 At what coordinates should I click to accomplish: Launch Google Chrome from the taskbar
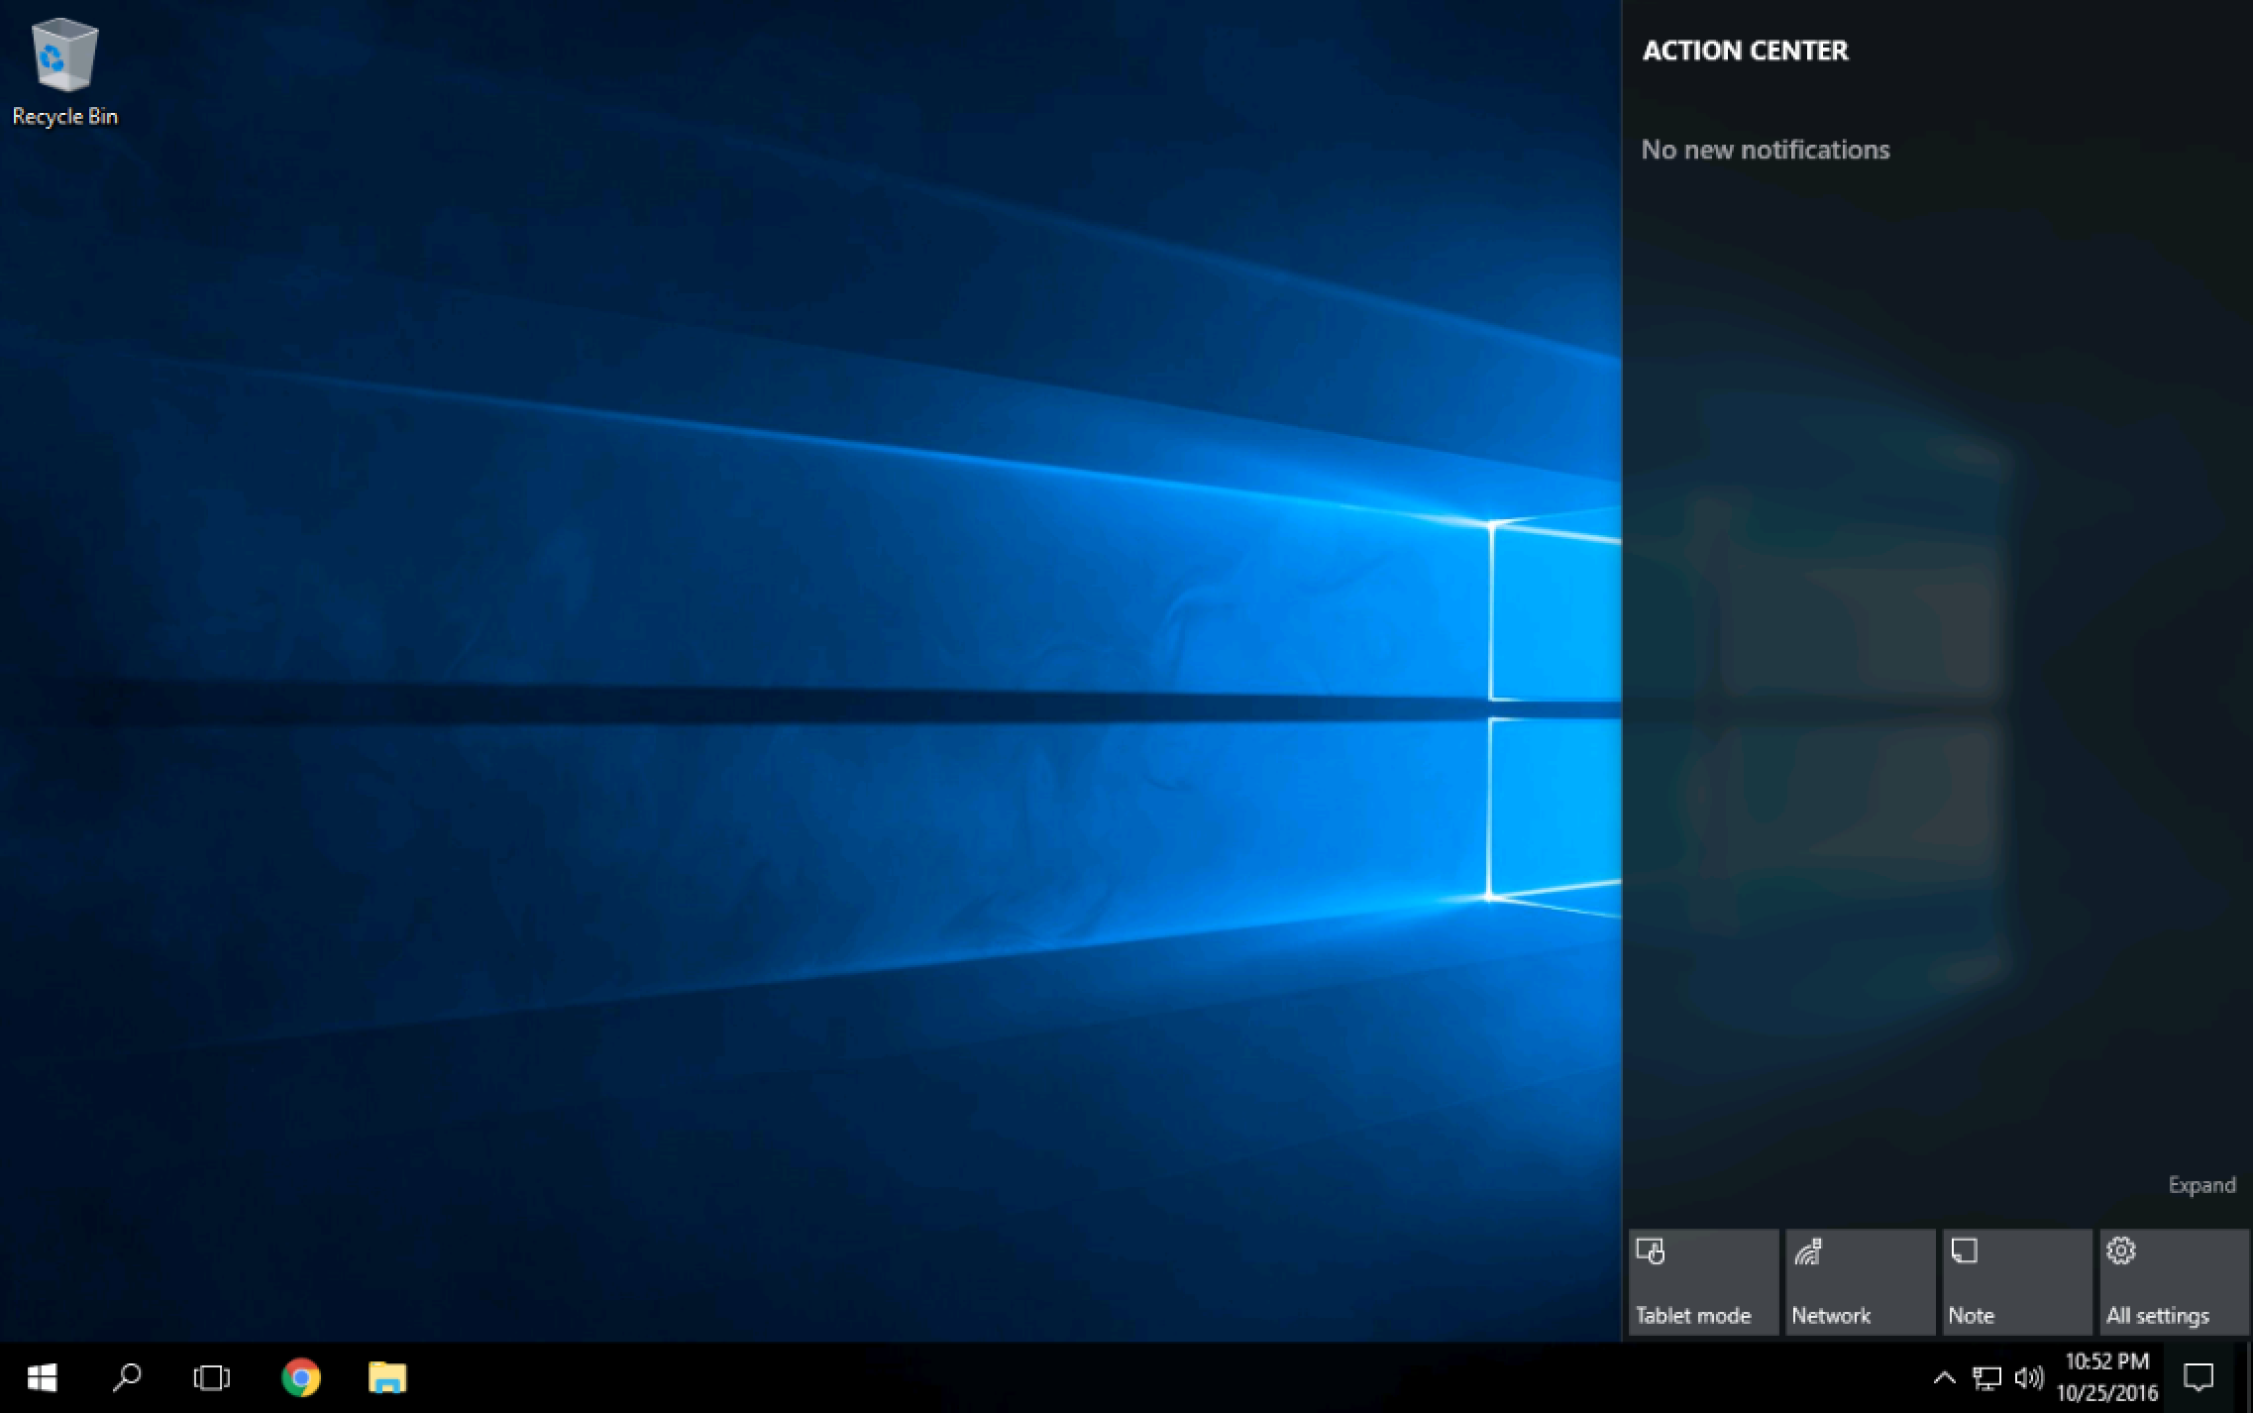click(300, 1377)
